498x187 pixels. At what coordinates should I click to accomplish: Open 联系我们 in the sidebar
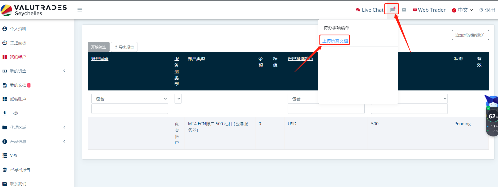(18, 184)
